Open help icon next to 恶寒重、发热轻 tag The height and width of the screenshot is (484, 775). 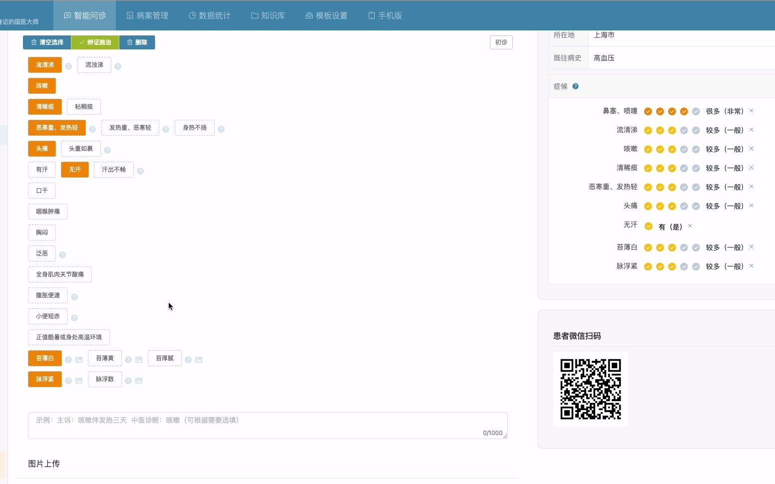(92, 129)
